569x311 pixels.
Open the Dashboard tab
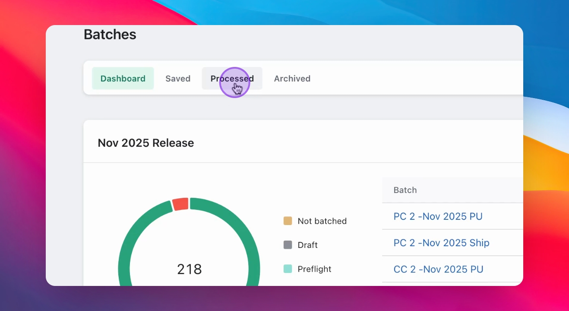[123, 79]
